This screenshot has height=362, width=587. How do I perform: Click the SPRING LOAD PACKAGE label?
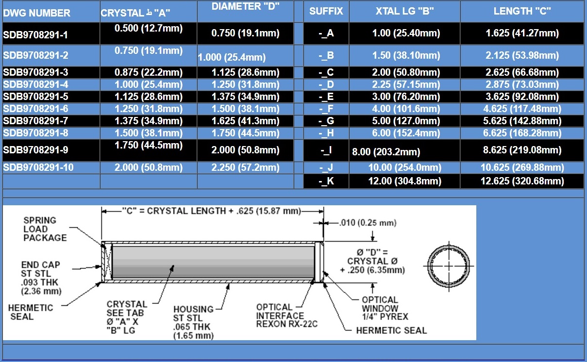(45, 229)
